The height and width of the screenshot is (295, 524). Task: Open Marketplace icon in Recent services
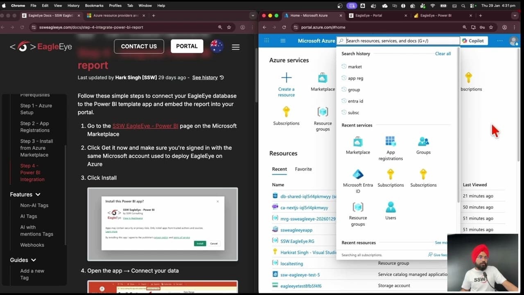tap(358, 142)
